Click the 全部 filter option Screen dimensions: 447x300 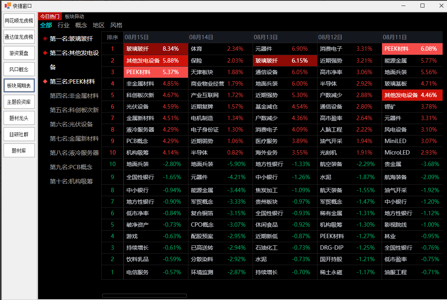pos(46,25)
